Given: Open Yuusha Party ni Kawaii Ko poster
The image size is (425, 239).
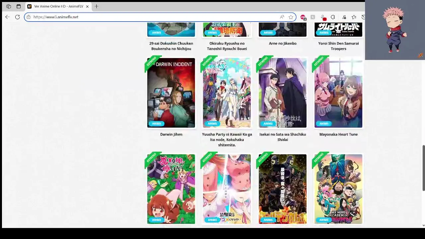Looking at the screenshot, I should [227, 93].
